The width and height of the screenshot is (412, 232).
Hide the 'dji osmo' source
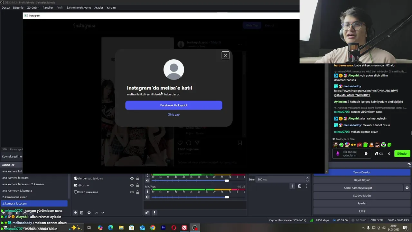coord(132,185)
